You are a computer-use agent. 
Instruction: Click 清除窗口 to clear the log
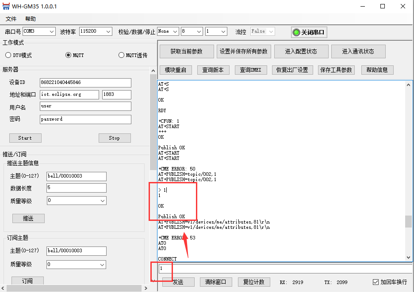[x=216, y=282]
